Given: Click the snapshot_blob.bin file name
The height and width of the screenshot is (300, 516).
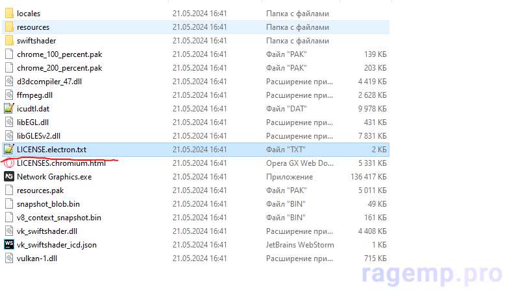Looking at the screenshot, I should point(48,203).
